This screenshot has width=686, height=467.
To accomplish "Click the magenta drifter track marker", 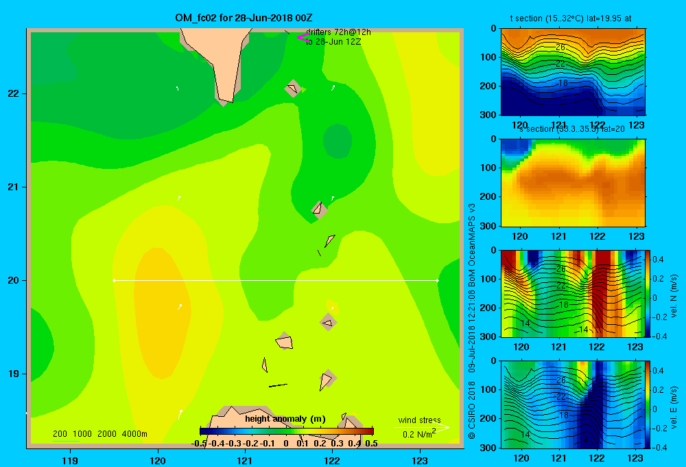I will [x=303, y=37].
